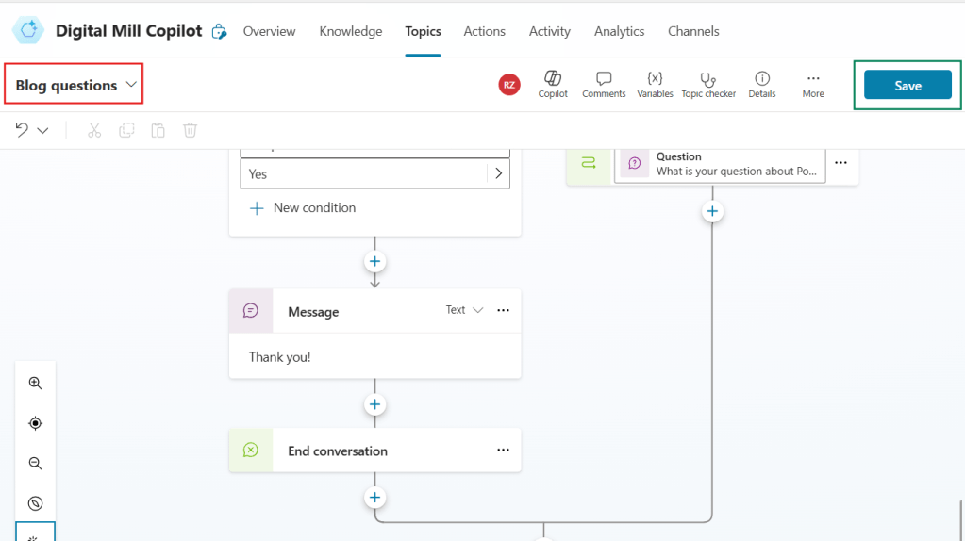Click the Question text about Po...
This screenshot has width=965, height=541.
[x=736, y=172]
